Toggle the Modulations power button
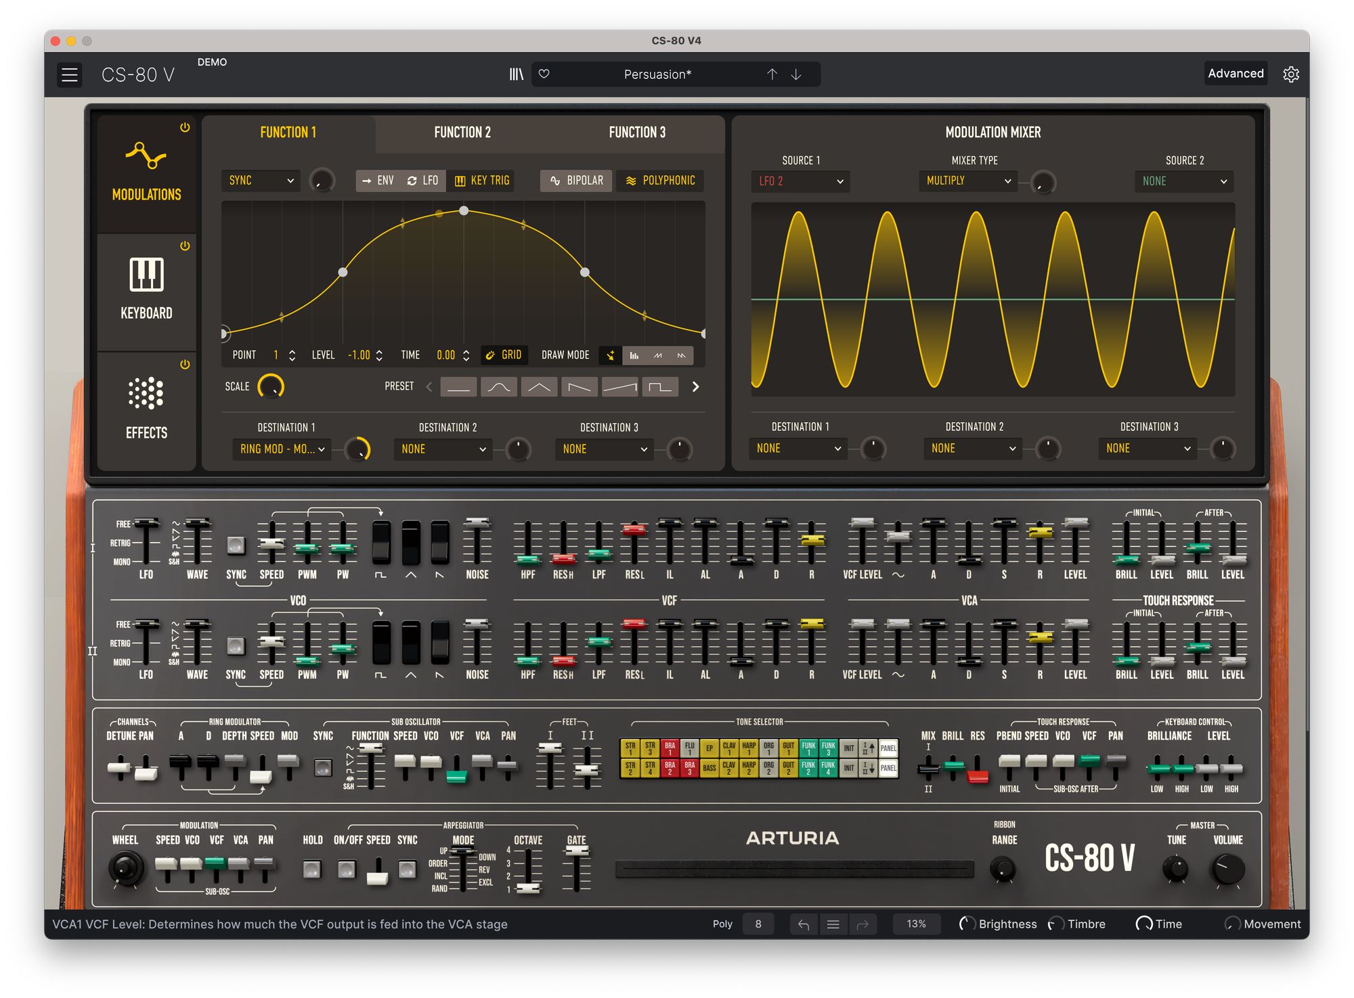 185,127
